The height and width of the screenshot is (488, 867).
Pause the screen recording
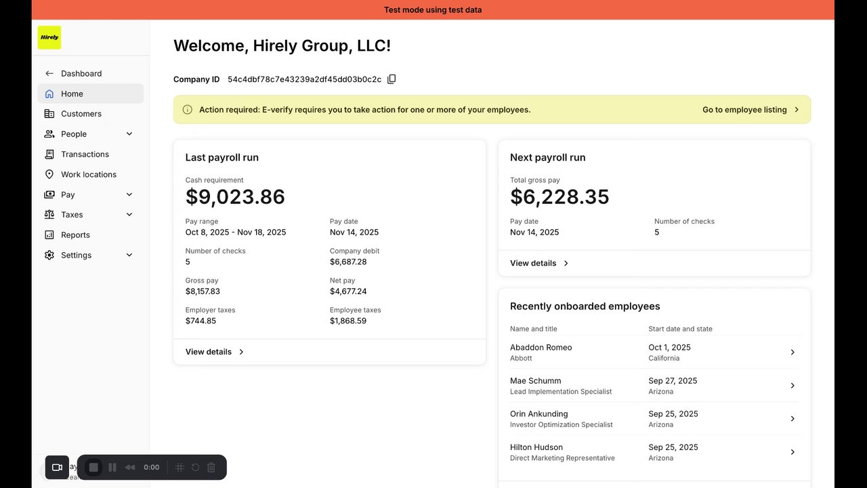click(112, 467)
